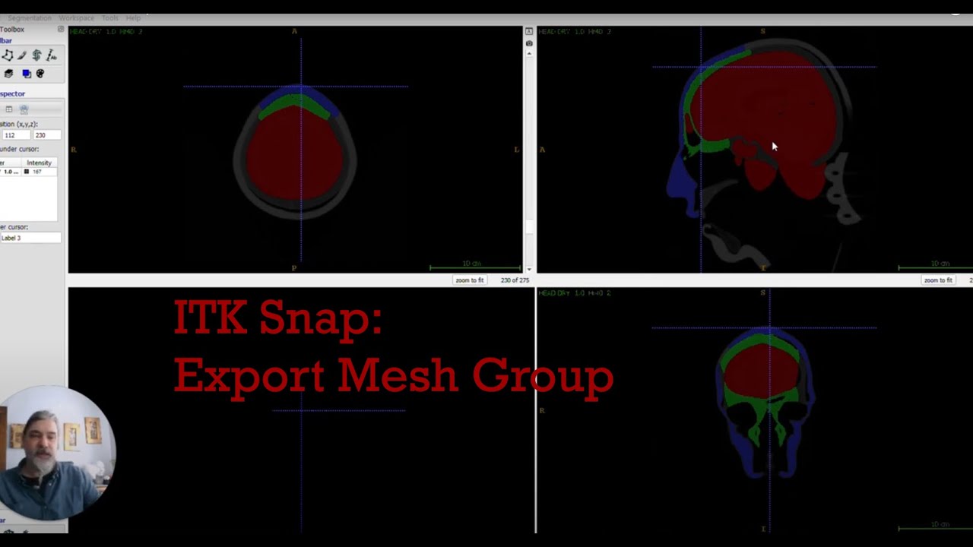Click zoom to fit under axial view

pyautogui.click(x=470, y=280)
